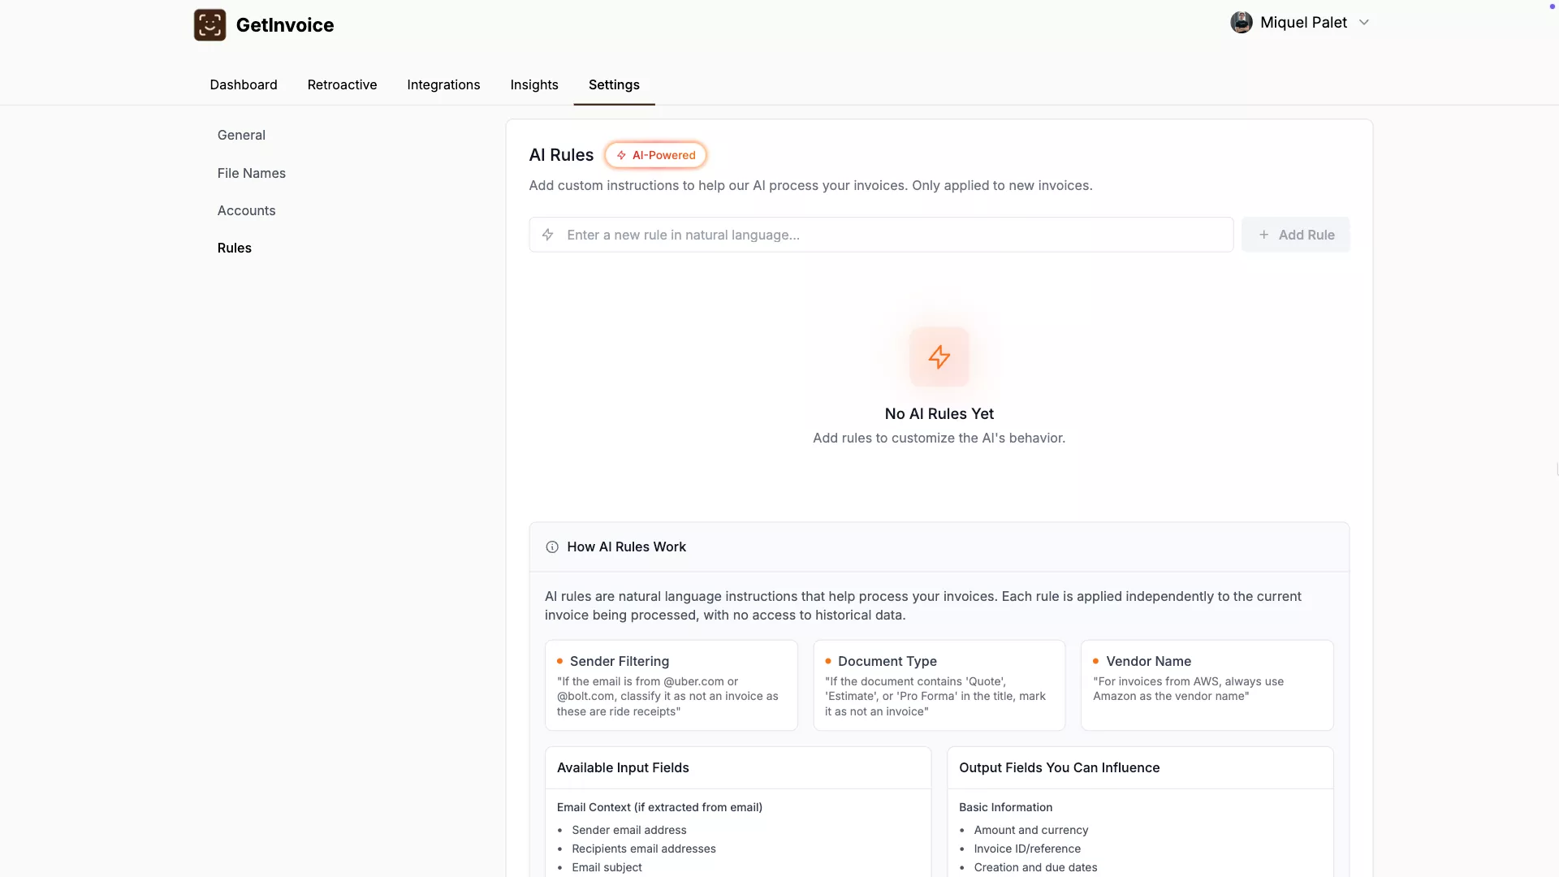1559x877 pixels.
Task: Click Miquel Palet's profile avatar
Action: click(1241, 23)
